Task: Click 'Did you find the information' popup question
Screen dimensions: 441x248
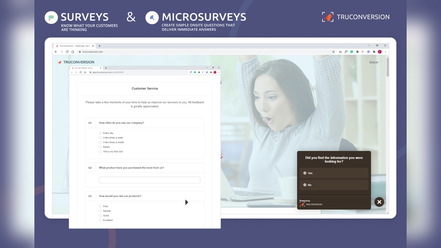Action: pos(334,159)
